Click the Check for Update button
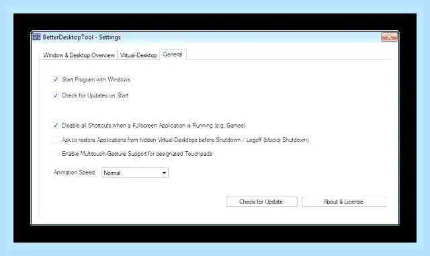 (x=261, y=202)
